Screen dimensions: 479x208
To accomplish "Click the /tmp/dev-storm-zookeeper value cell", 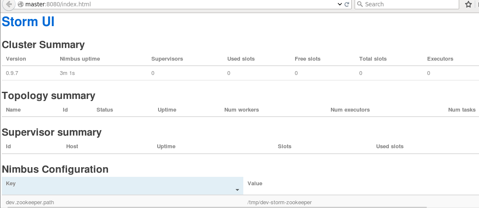I will pyautogui.click(x=280, y=203).
